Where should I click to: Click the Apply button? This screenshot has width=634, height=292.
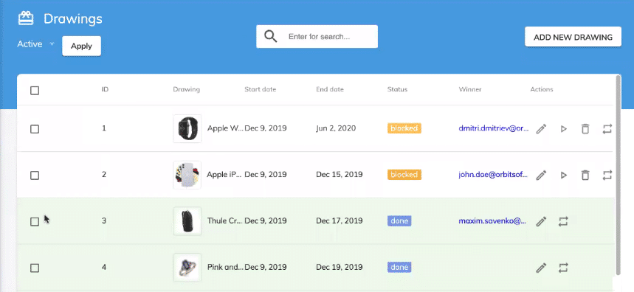point(81,46)
